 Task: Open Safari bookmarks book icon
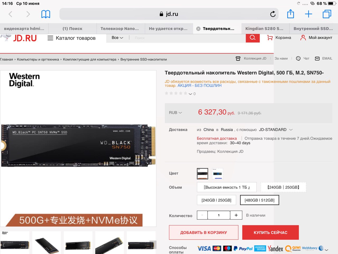46,14
